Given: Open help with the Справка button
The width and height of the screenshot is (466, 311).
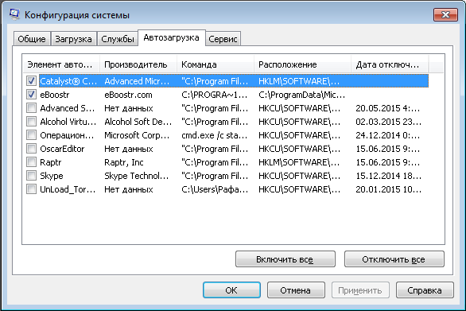Looking at the screenshot, I should [x=425, y=290].
